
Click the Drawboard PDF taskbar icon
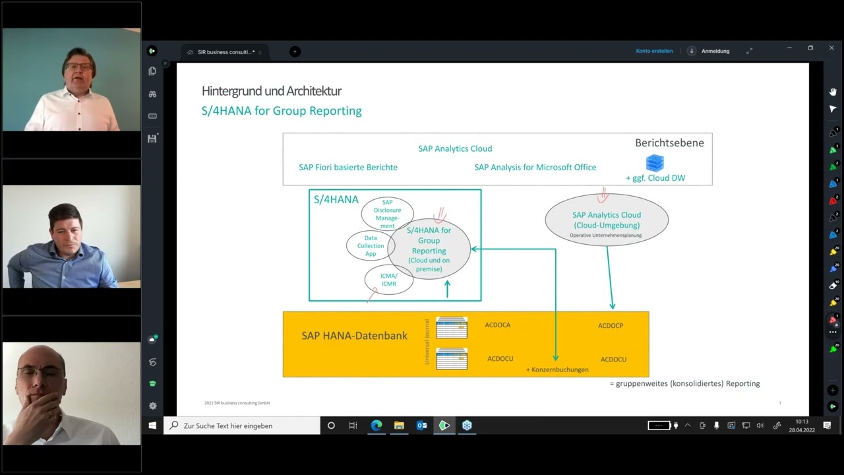pos(444,426)
